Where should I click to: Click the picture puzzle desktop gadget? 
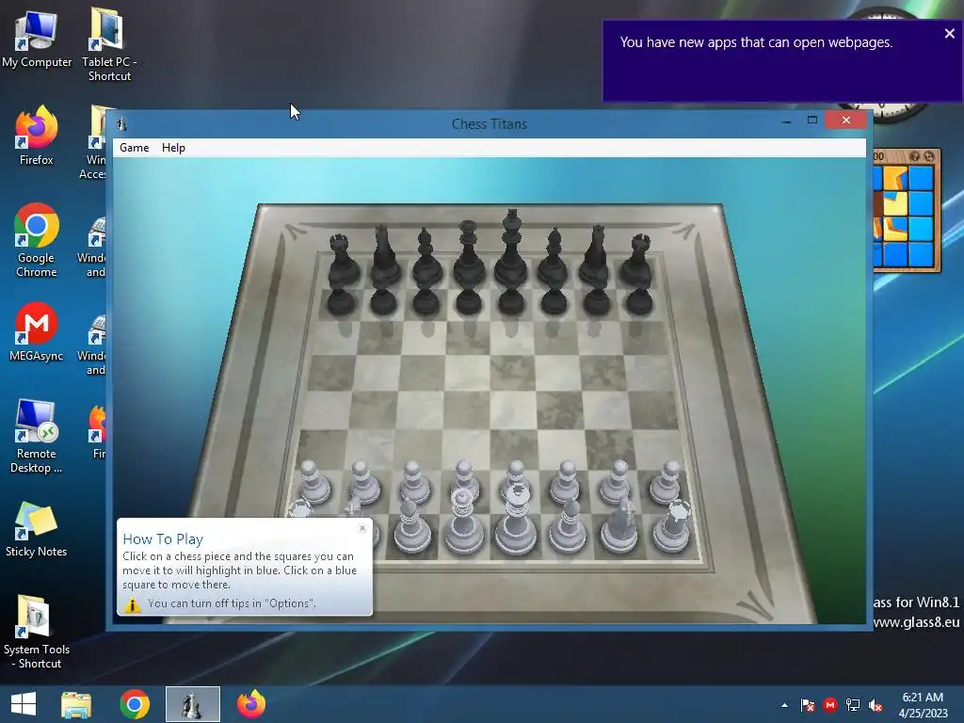[907, 211]
